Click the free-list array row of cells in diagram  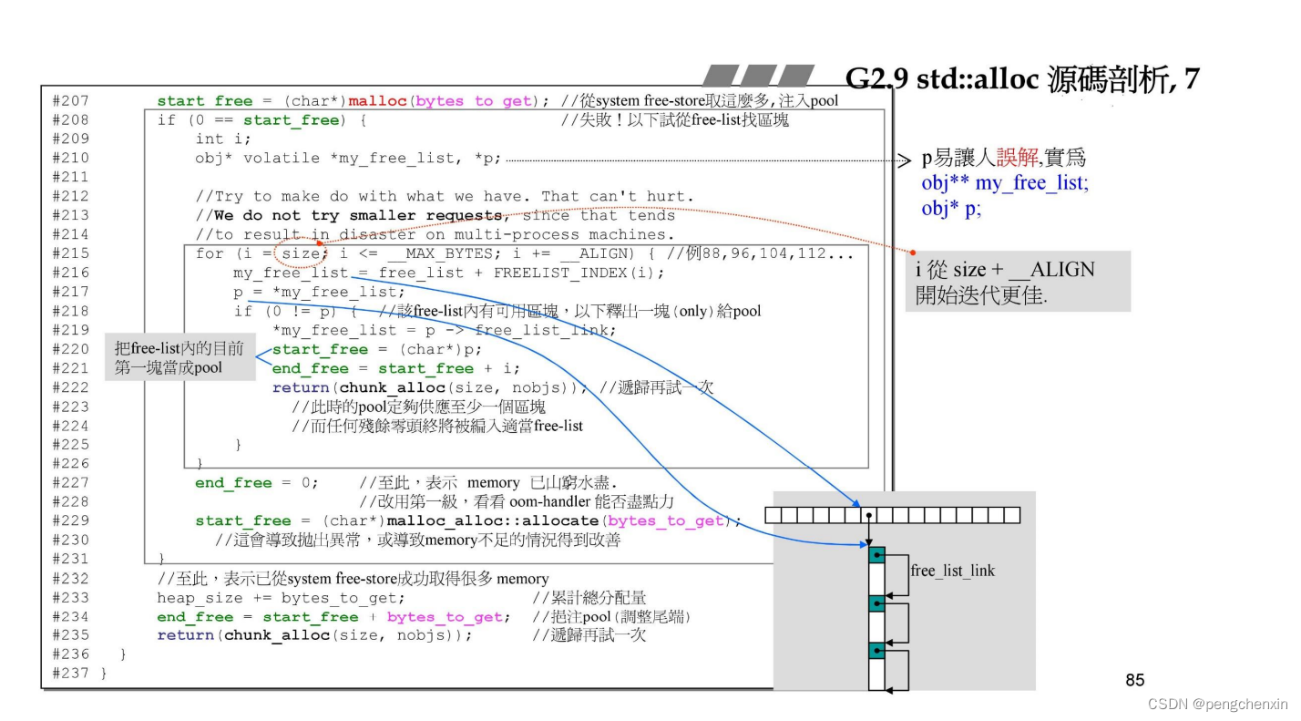tap(893, 515)
